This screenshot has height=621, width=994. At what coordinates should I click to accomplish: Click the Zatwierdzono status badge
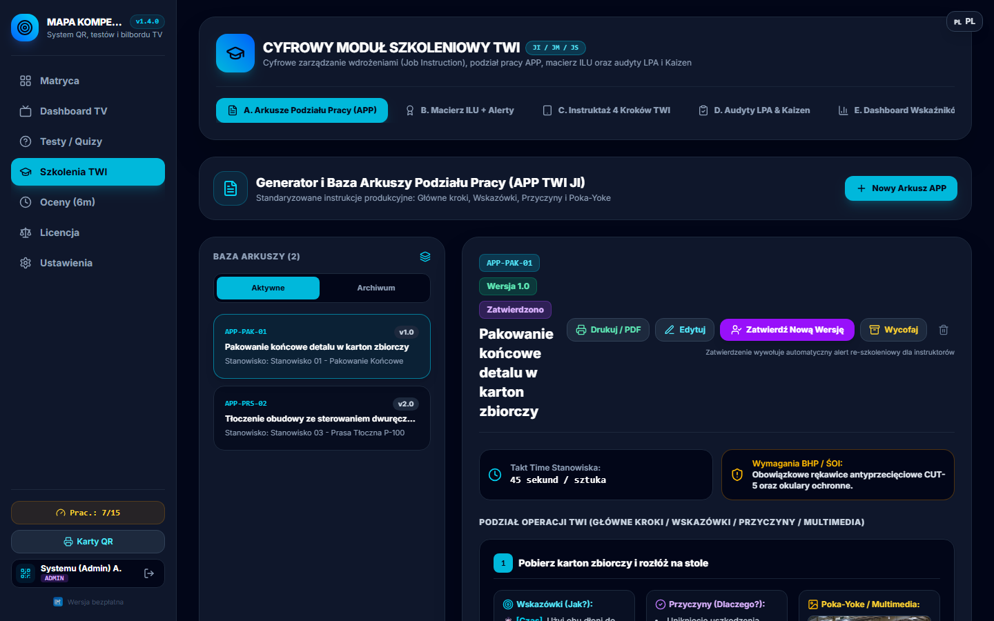click(x=515, y=310)
